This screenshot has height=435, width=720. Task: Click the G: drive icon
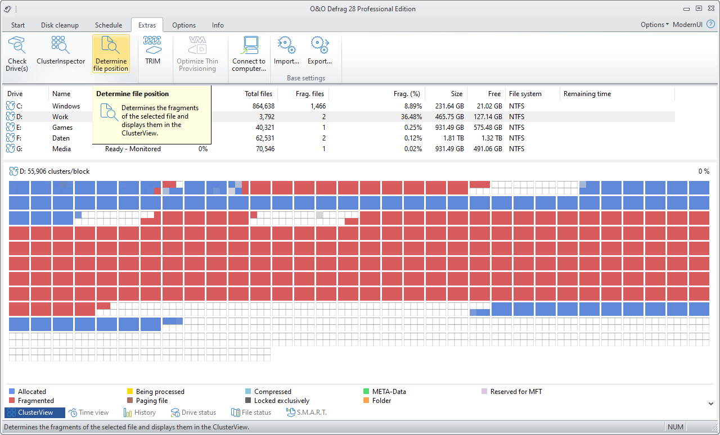(x=11, y=148)
